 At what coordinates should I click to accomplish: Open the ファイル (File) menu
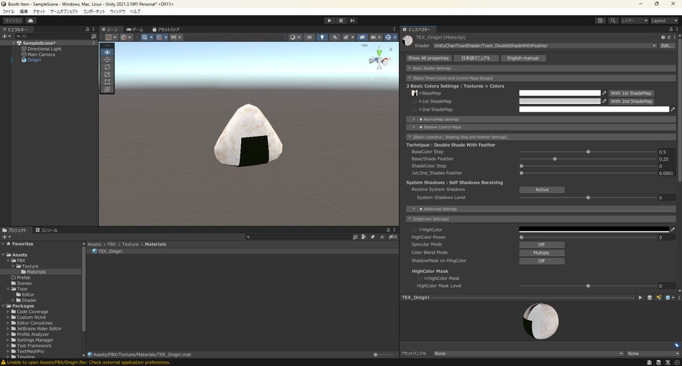pyautogui.click(x=9, y=12)
